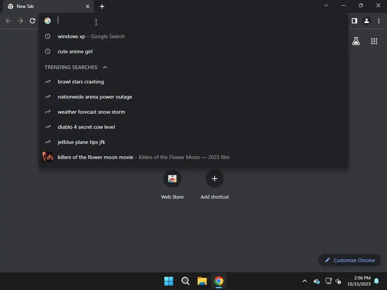Click the Add shortcut button
387x290 pixels.
point(215,184)
